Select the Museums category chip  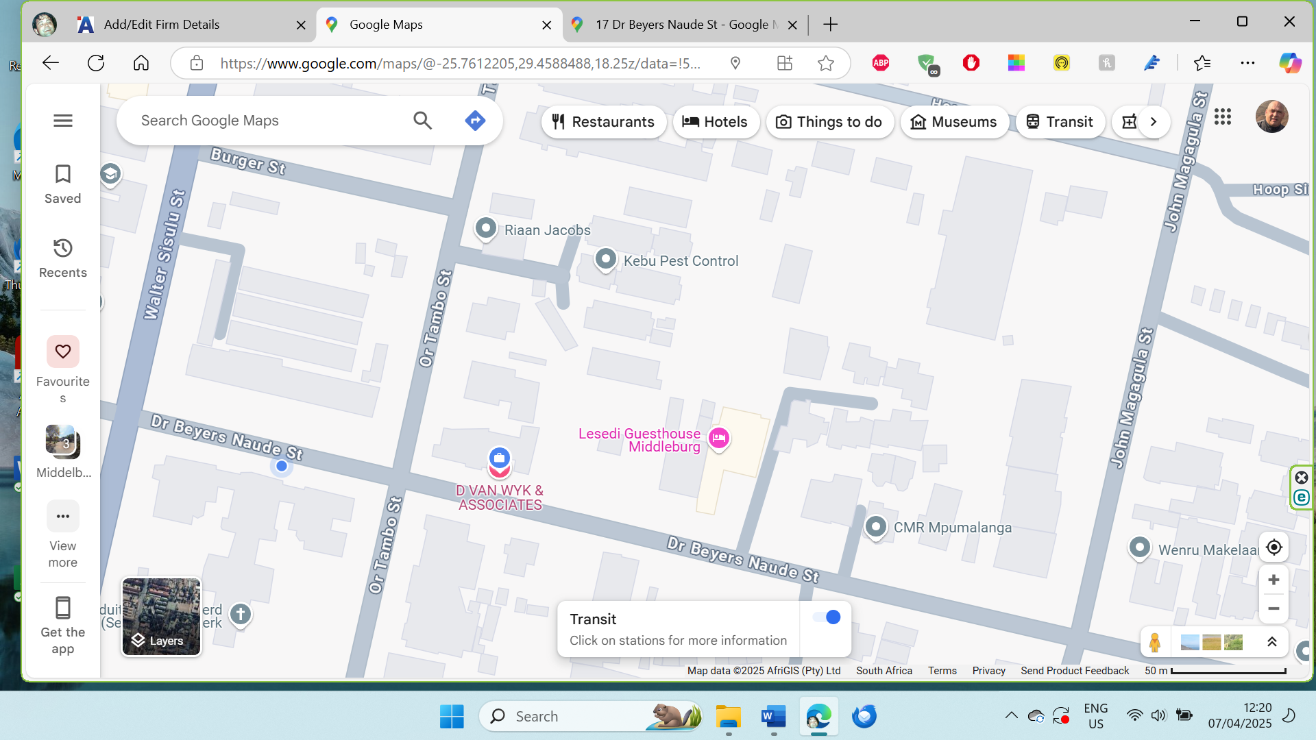tap(953, 122)
